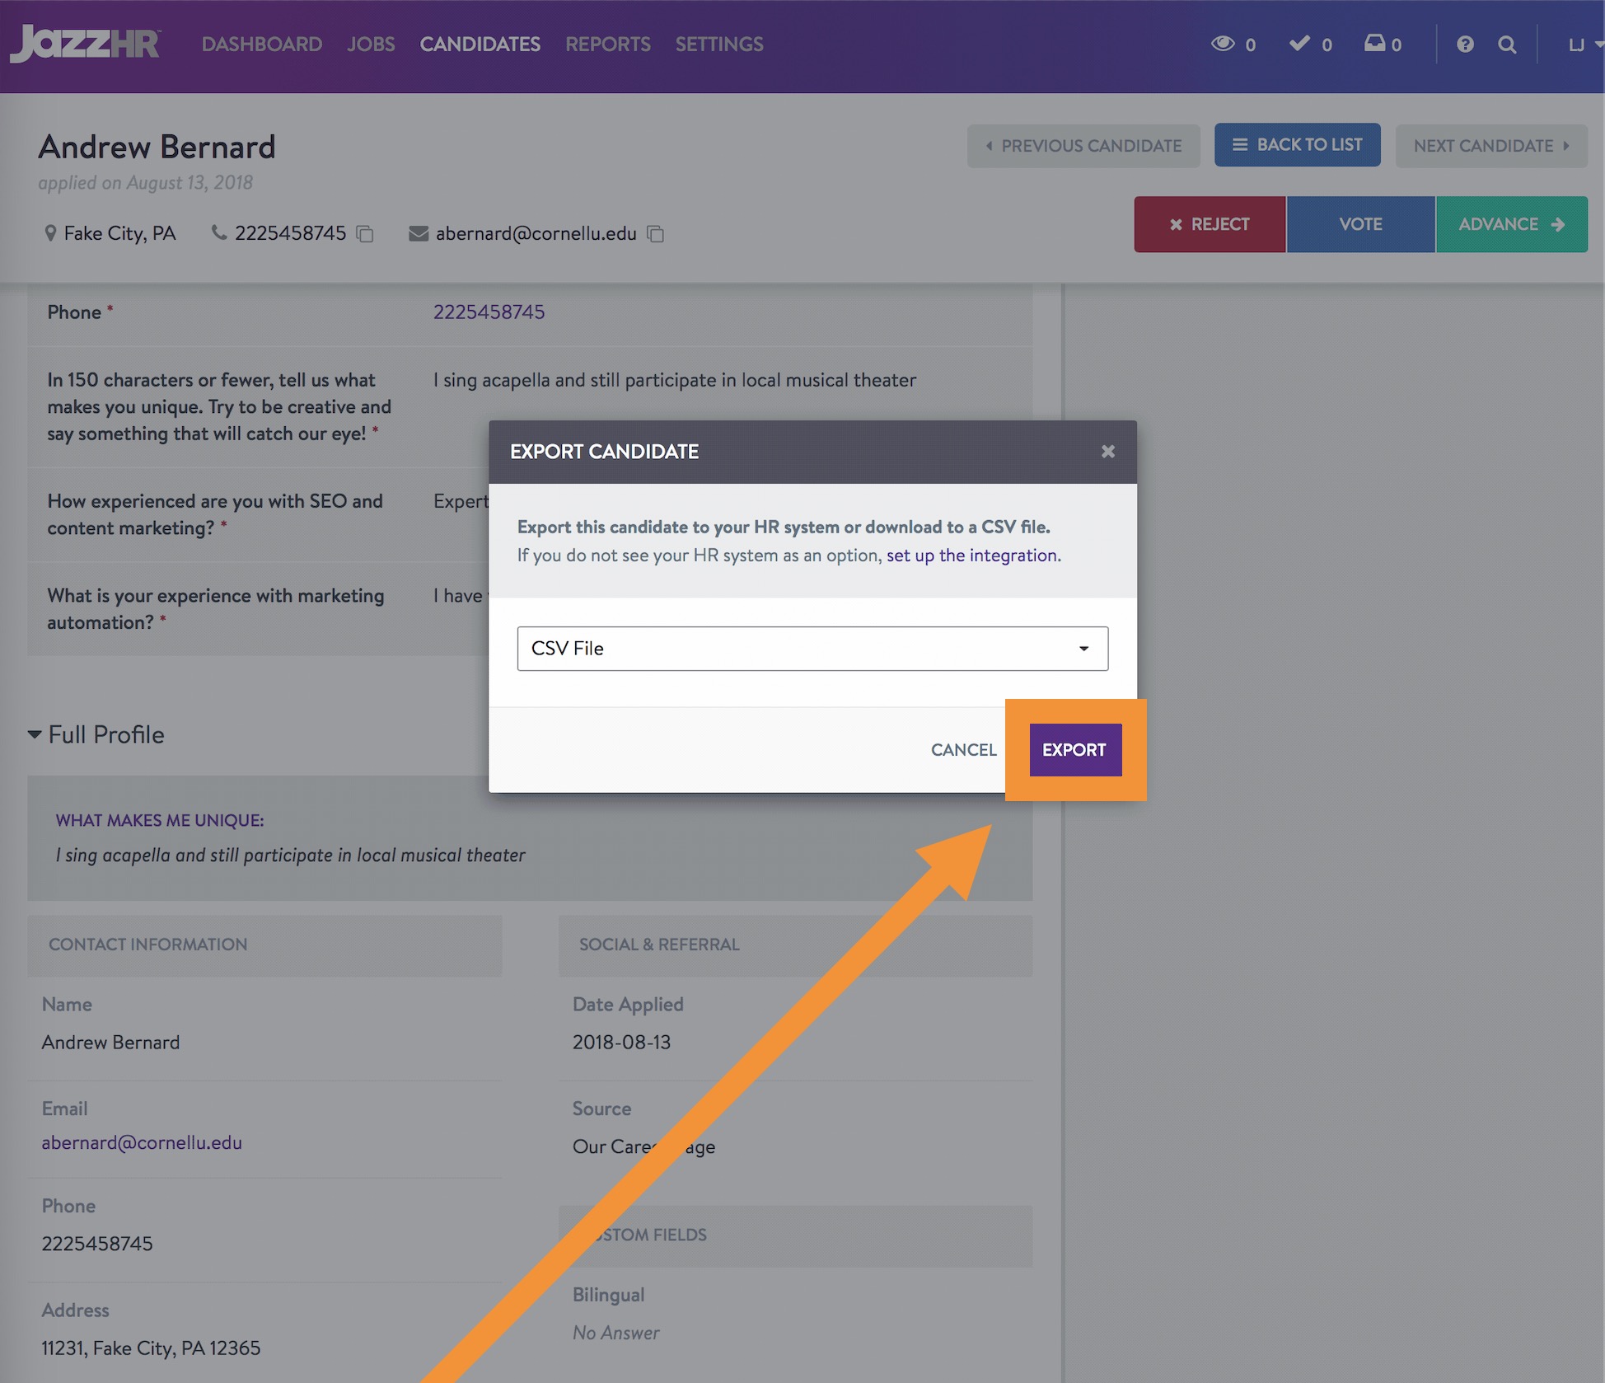Go to the Dashboard menu

pyautogui.click(x=261, y=45)
